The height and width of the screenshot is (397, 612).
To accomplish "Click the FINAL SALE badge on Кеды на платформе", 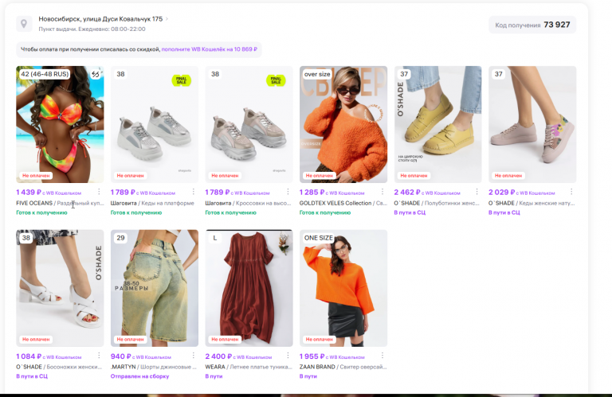I will pyautogui.click(x=182, y=80).
